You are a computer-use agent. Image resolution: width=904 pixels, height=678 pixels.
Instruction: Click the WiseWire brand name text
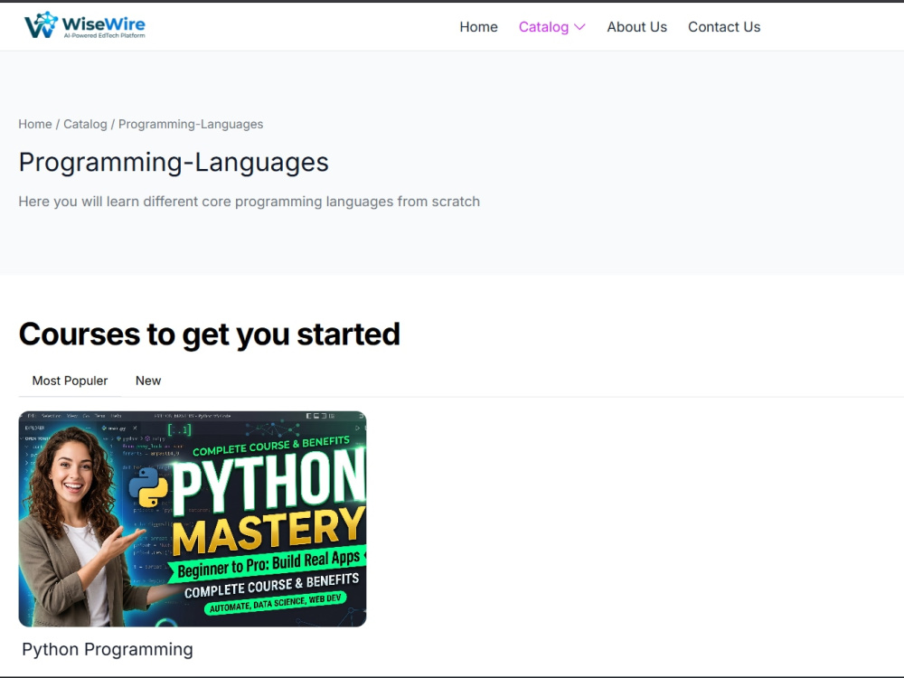click(104, 24)
